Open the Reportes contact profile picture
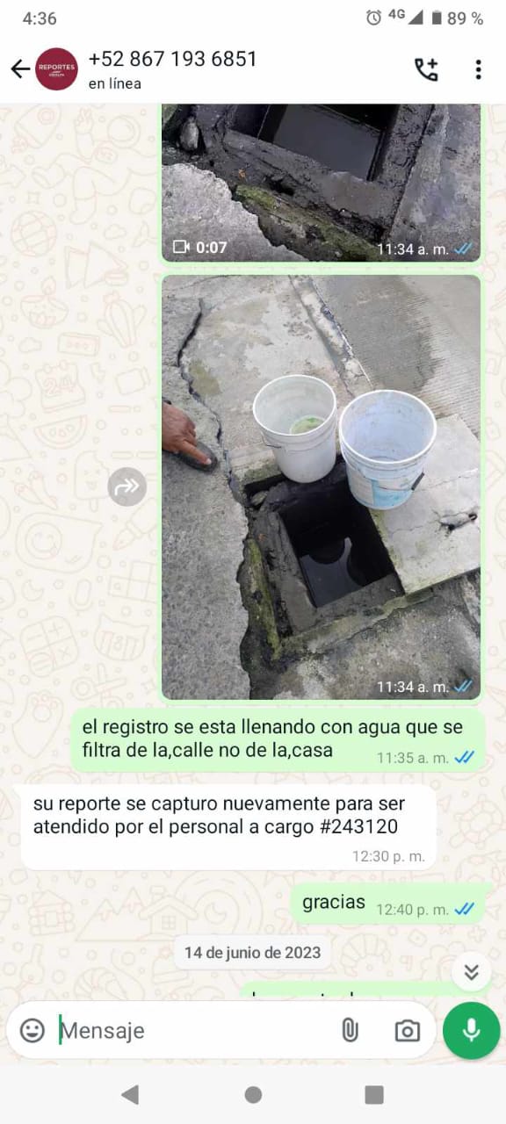 tap(56, 69)
